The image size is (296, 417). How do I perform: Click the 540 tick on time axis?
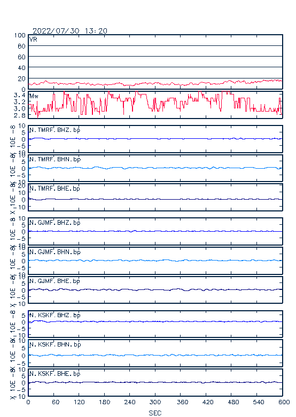click(x=258, y=402)
